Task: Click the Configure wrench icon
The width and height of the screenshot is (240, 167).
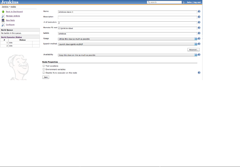Action: coord(3,25)
